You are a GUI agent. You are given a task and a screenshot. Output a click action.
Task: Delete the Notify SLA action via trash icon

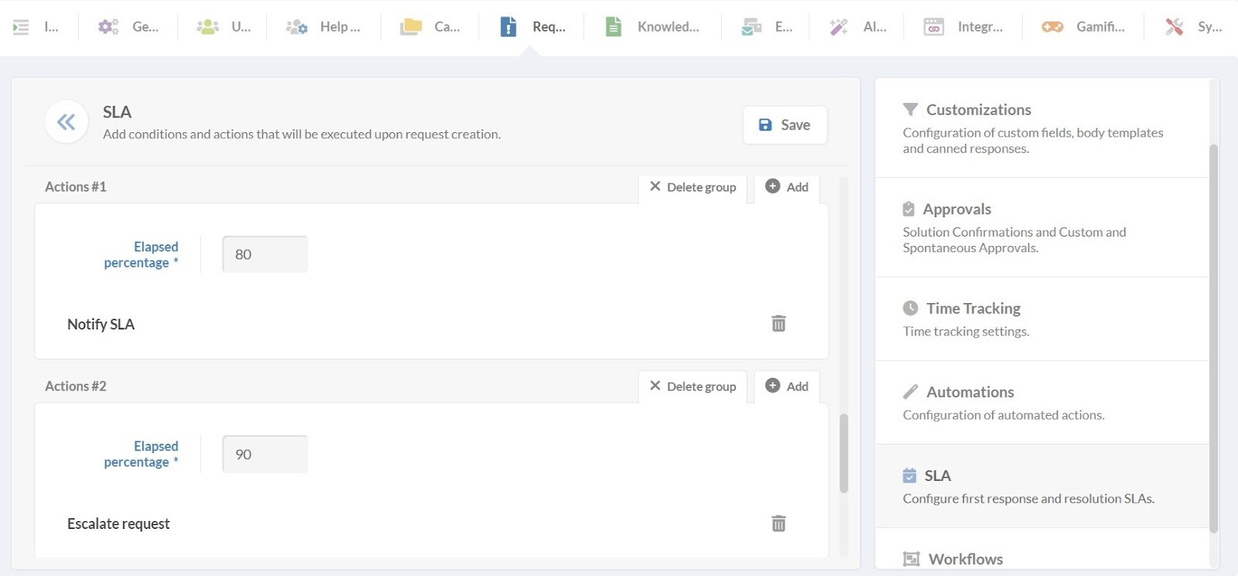tap(778, 324)
